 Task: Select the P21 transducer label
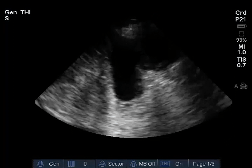241,20
